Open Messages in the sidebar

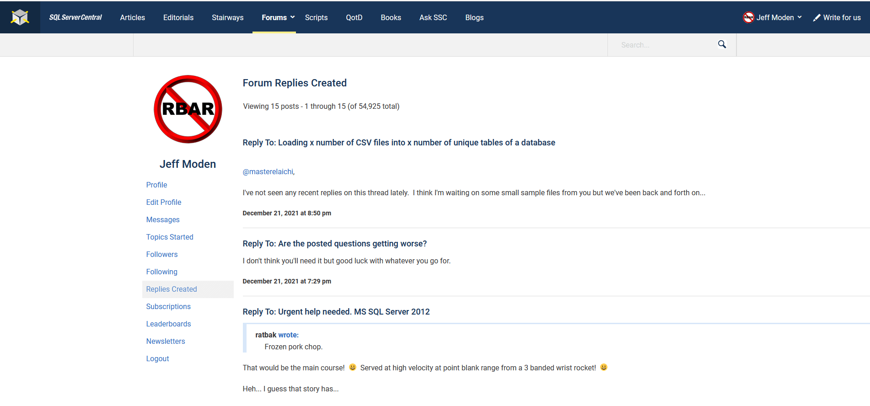point(163,219)
